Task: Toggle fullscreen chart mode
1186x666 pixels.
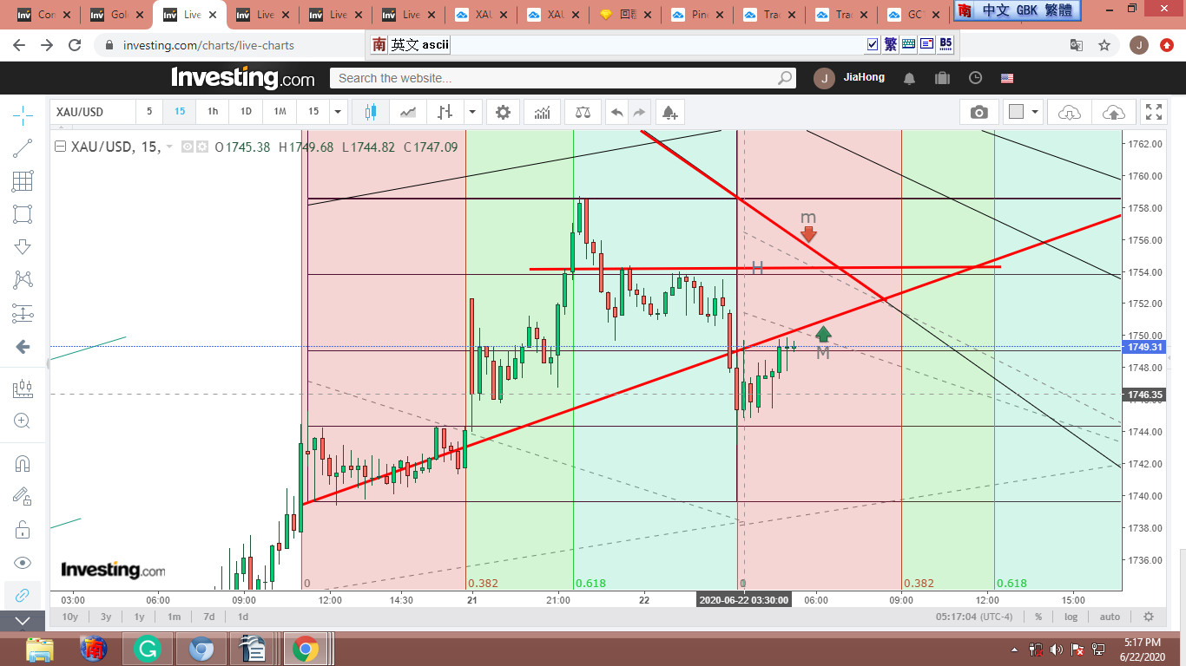Action: tap(1153, 112)
